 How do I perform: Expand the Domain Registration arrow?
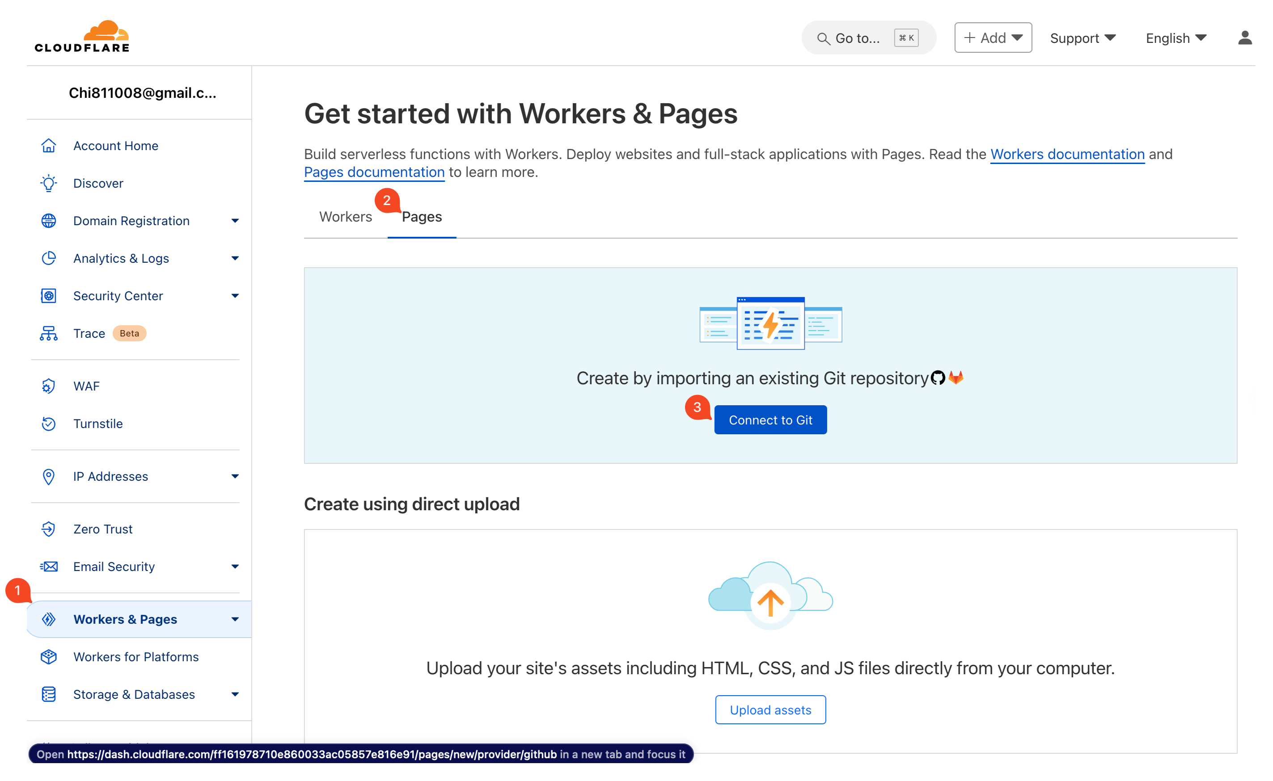[235, 221]
